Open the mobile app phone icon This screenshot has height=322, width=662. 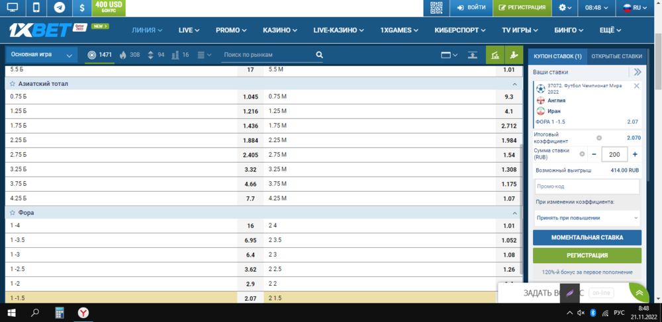(36, 7)
